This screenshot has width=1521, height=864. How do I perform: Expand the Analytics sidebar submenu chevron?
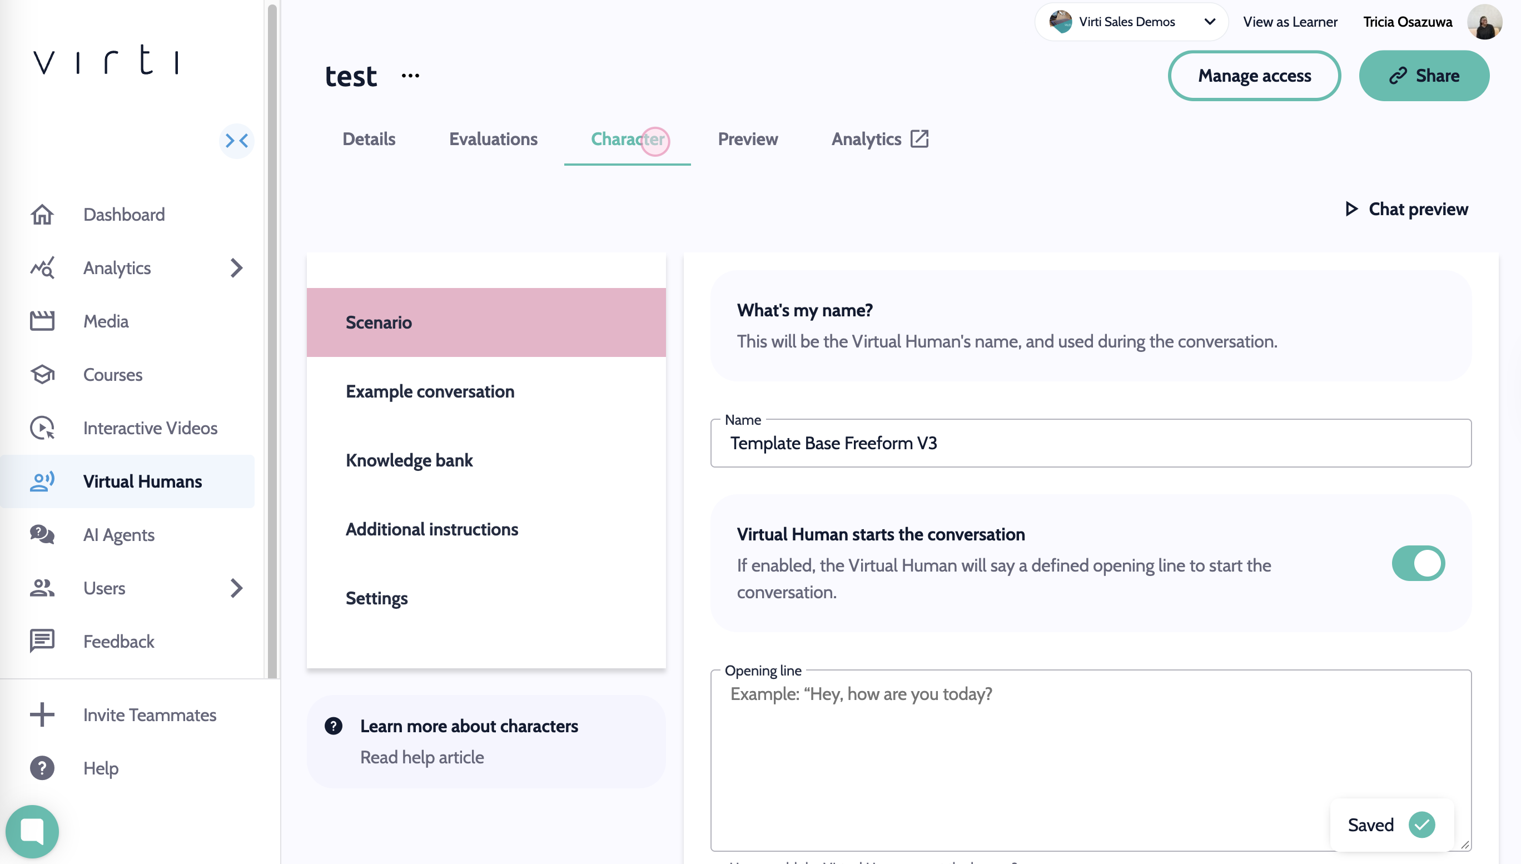coord(237,267)
